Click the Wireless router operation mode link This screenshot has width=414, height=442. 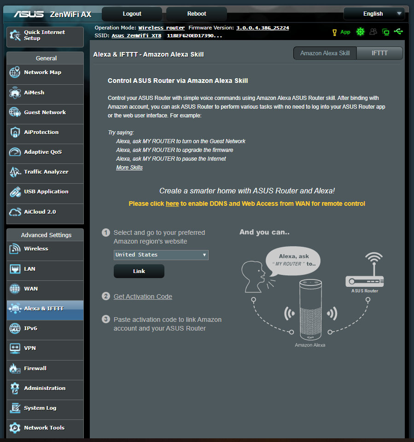(x=161, y=28)
